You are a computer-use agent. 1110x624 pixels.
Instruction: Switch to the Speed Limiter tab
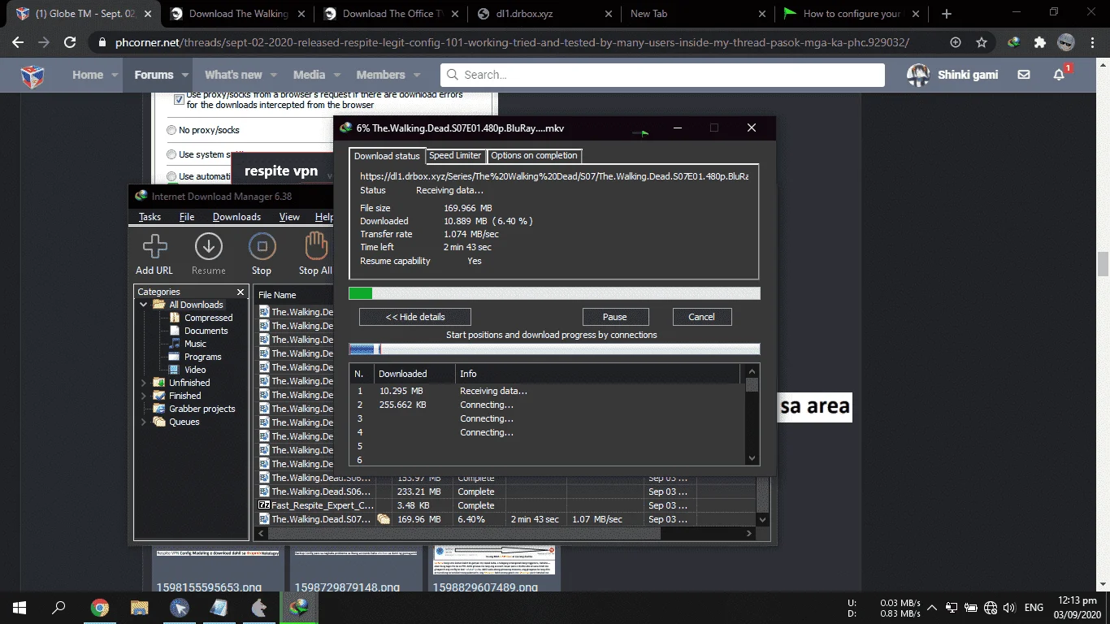455,155
